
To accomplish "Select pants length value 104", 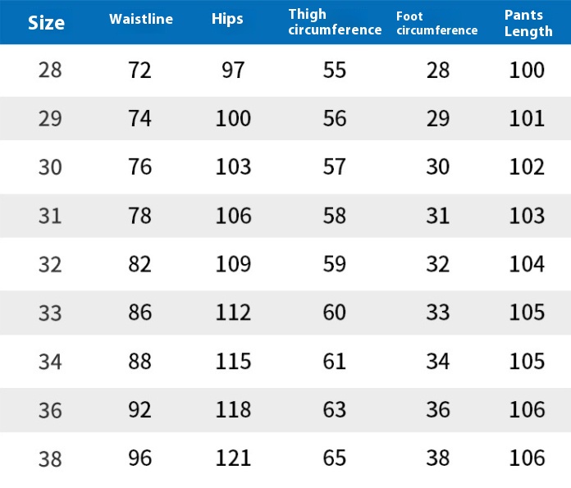I will (x=527, y=264).
